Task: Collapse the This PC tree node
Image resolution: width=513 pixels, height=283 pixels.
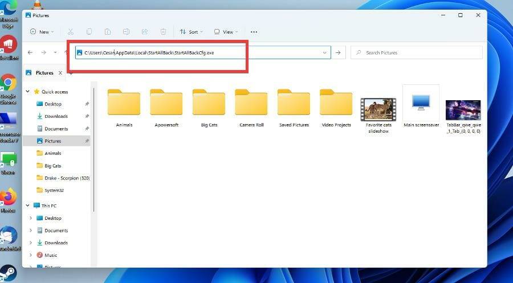Action: click(28, 206)
